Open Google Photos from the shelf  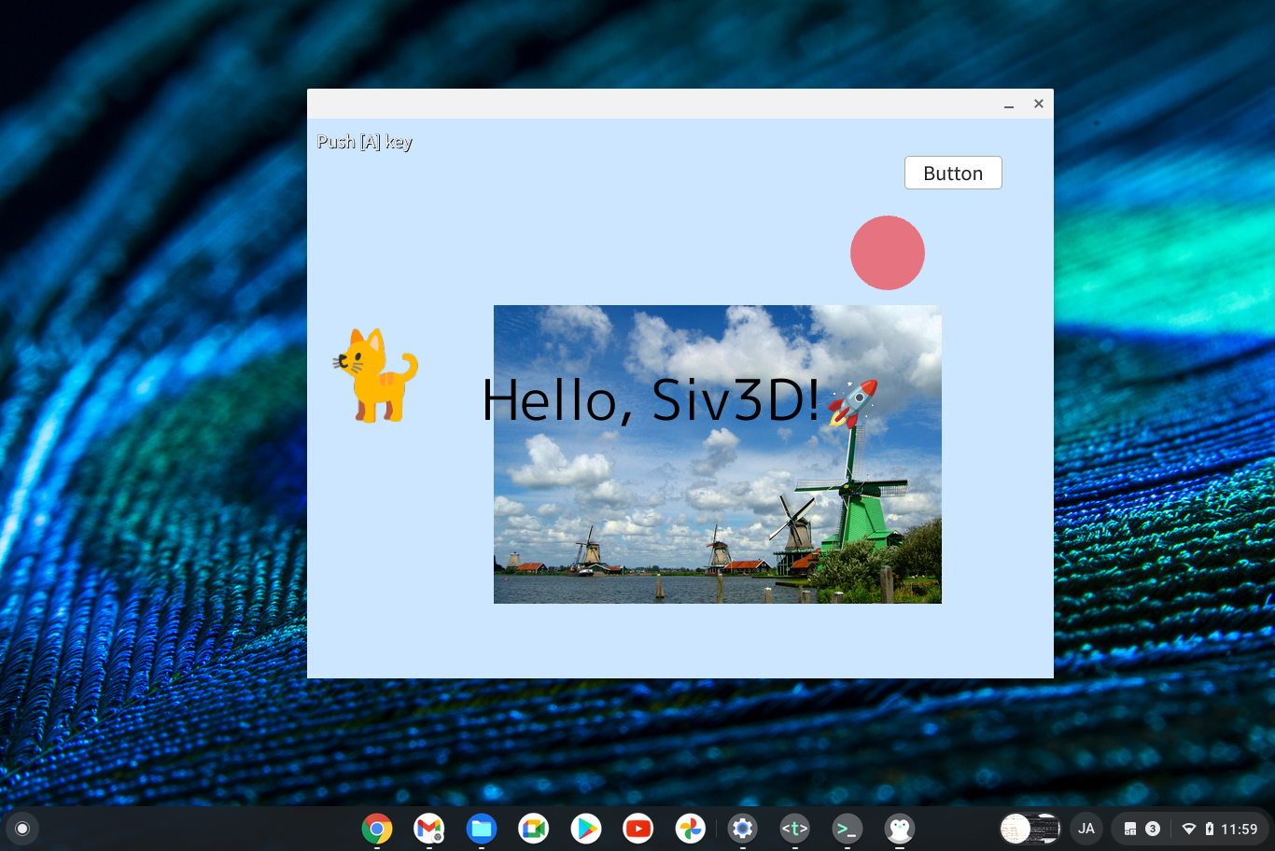pyautogui.click(x=691, y=829)
